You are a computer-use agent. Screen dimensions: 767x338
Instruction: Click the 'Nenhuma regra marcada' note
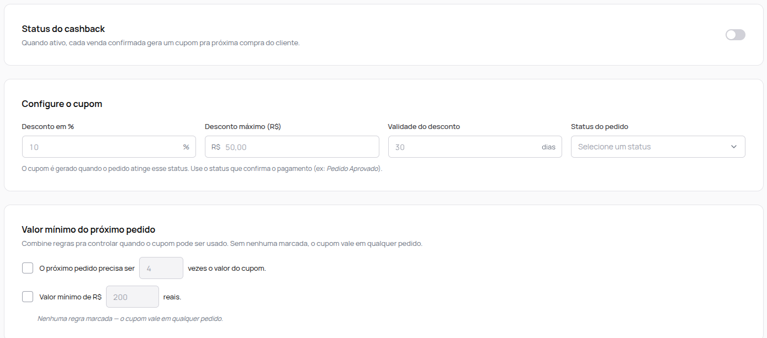pos(130,319)
